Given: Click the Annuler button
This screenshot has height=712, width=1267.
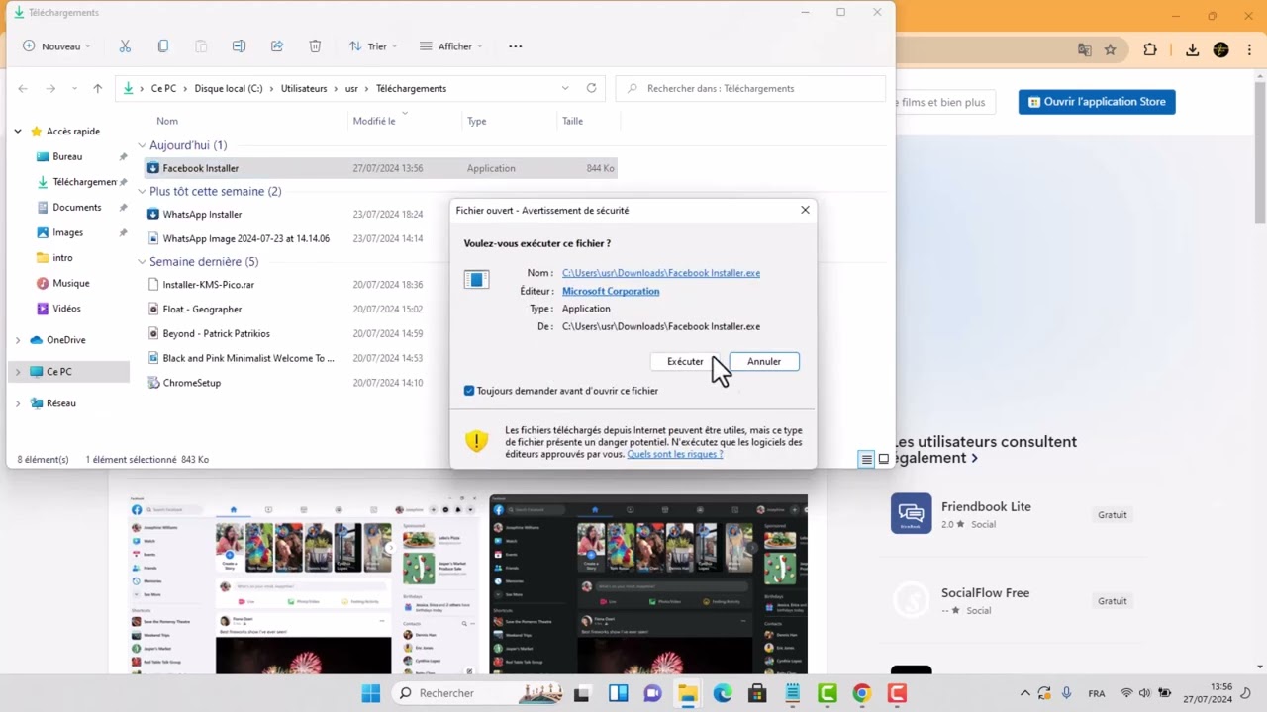Looking at the screenshot, I should point(764,361).
